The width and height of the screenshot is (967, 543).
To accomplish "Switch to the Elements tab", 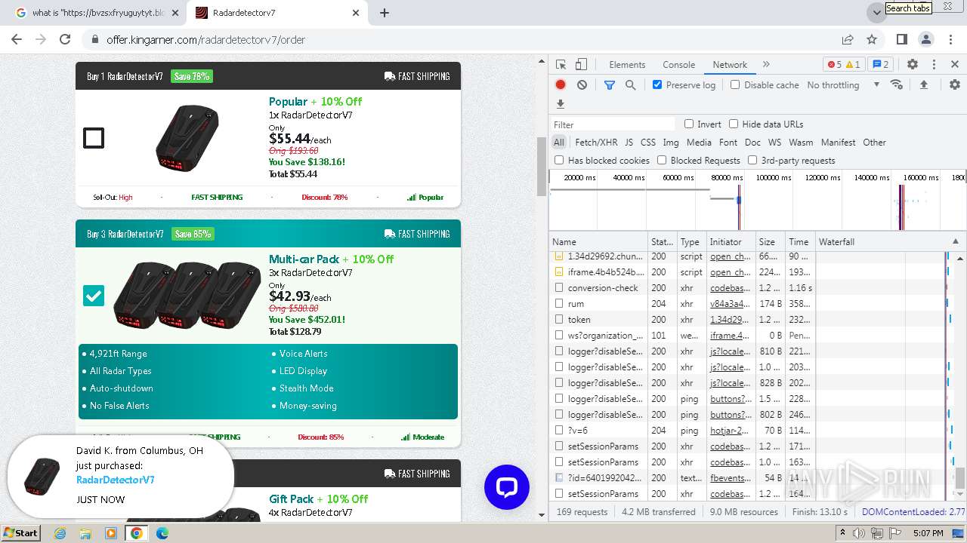I will (627, 65).
